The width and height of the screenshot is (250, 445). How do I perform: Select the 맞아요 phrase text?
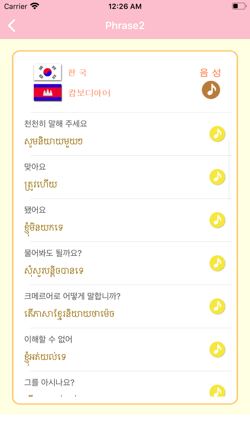point(35,167)
